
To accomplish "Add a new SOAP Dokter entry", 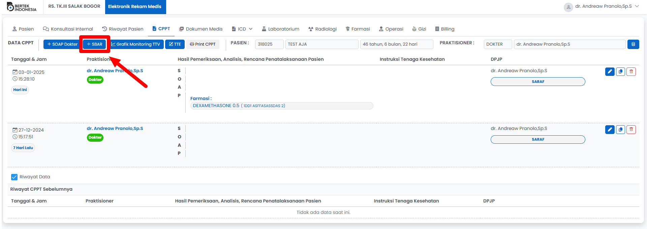I will [62, 44].
